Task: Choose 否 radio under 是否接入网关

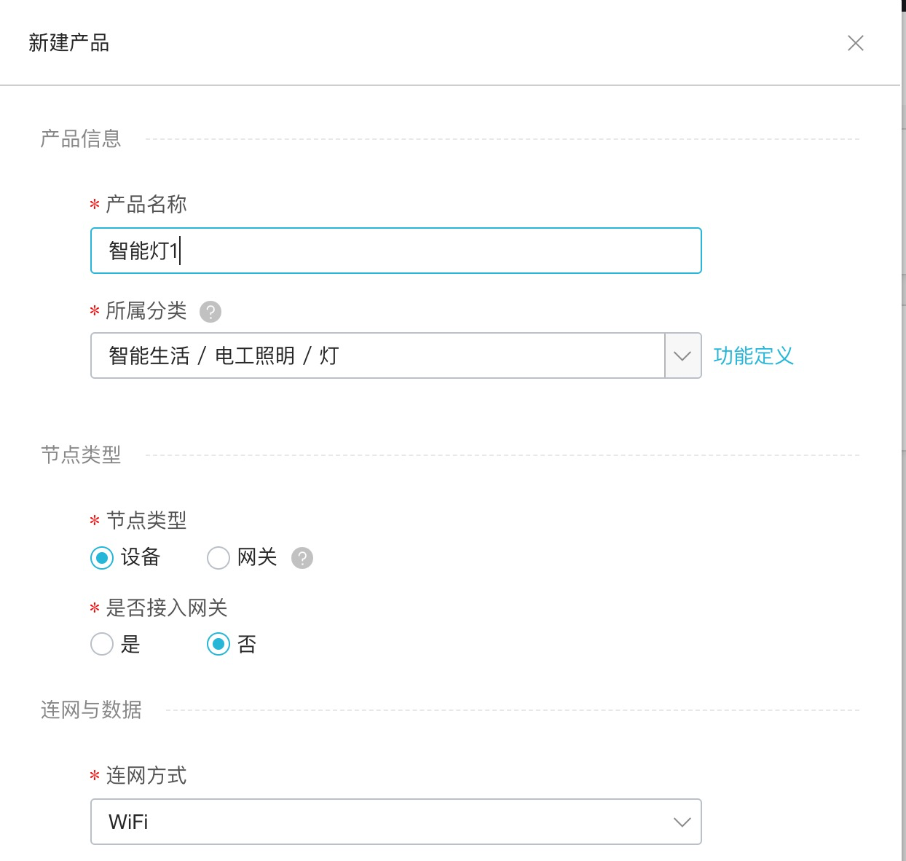Action: pyautogui.click(x=218, y=644)
